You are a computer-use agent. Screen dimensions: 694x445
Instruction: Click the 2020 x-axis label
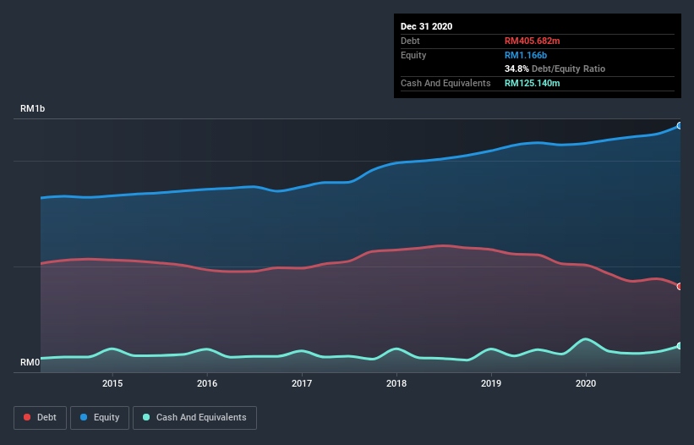[x=586, y=383]
